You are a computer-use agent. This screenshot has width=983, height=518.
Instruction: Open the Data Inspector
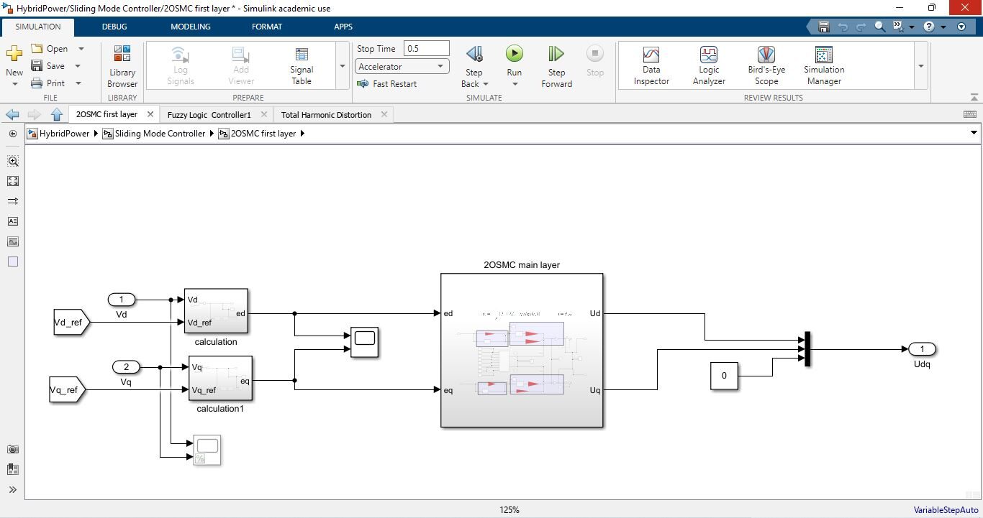[x=651, y=66]
